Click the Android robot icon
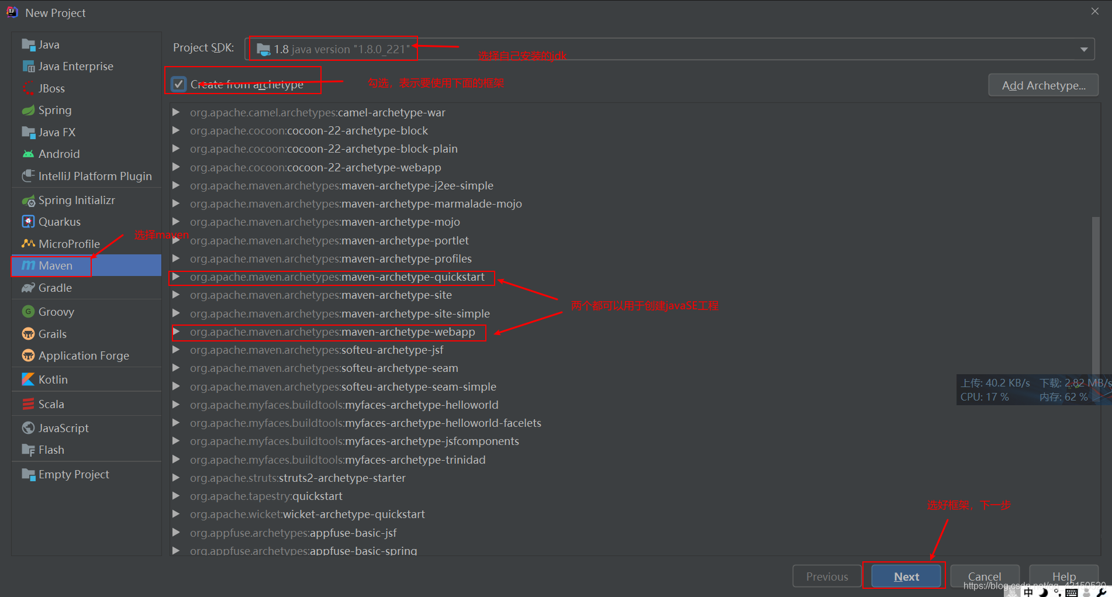The width and height of the screenshot is (1112, 597). (x=28, y=154)
